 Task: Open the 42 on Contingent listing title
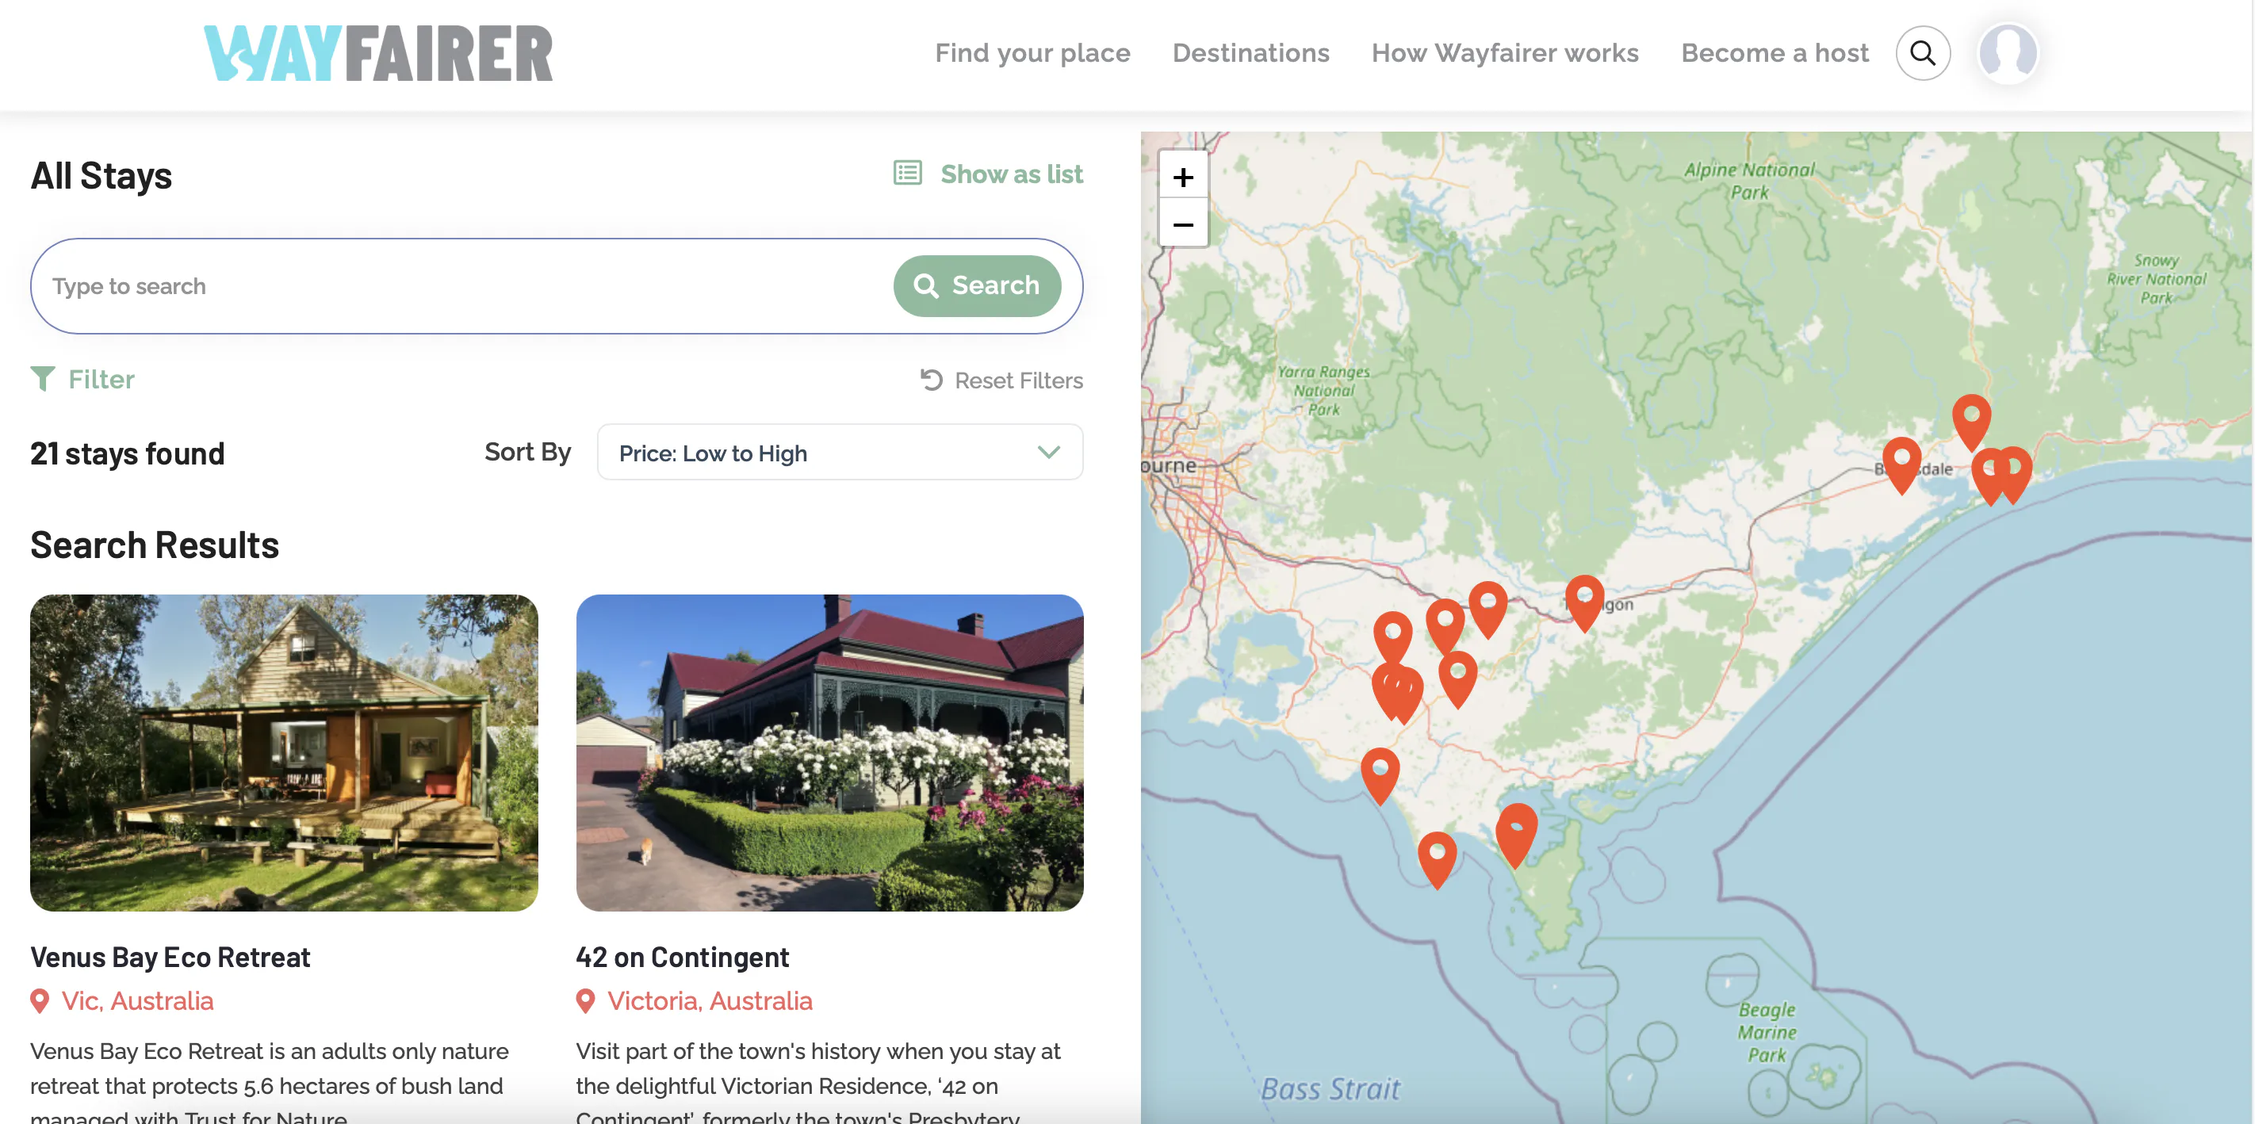click(x=682, y=956)
